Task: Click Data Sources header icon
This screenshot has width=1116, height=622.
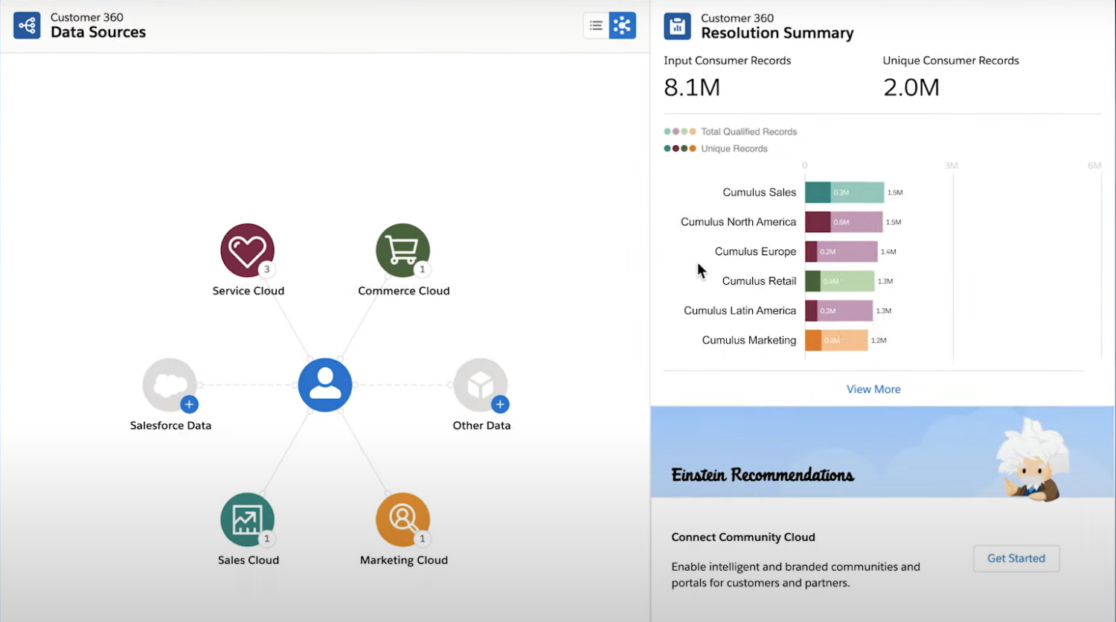Action: coord(27,25)
